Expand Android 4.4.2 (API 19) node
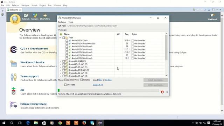The height and width of the screenshot is (126, 224). [x=60, y=73]
